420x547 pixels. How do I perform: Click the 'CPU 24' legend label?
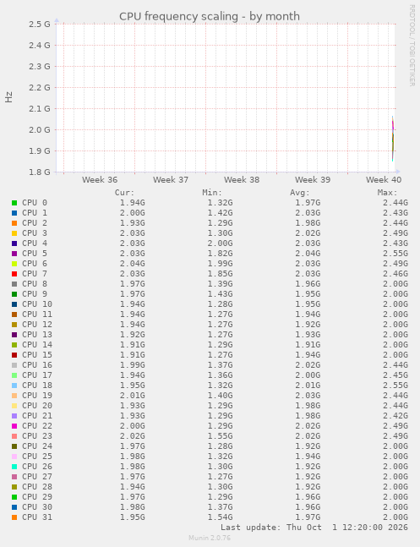(37, 446)
